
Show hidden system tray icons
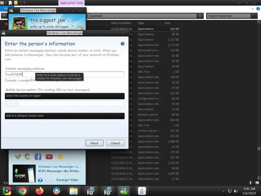point(223,191)
